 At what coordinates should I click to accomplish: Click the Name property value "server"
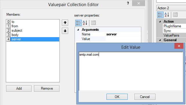click(x=123, y=34)
